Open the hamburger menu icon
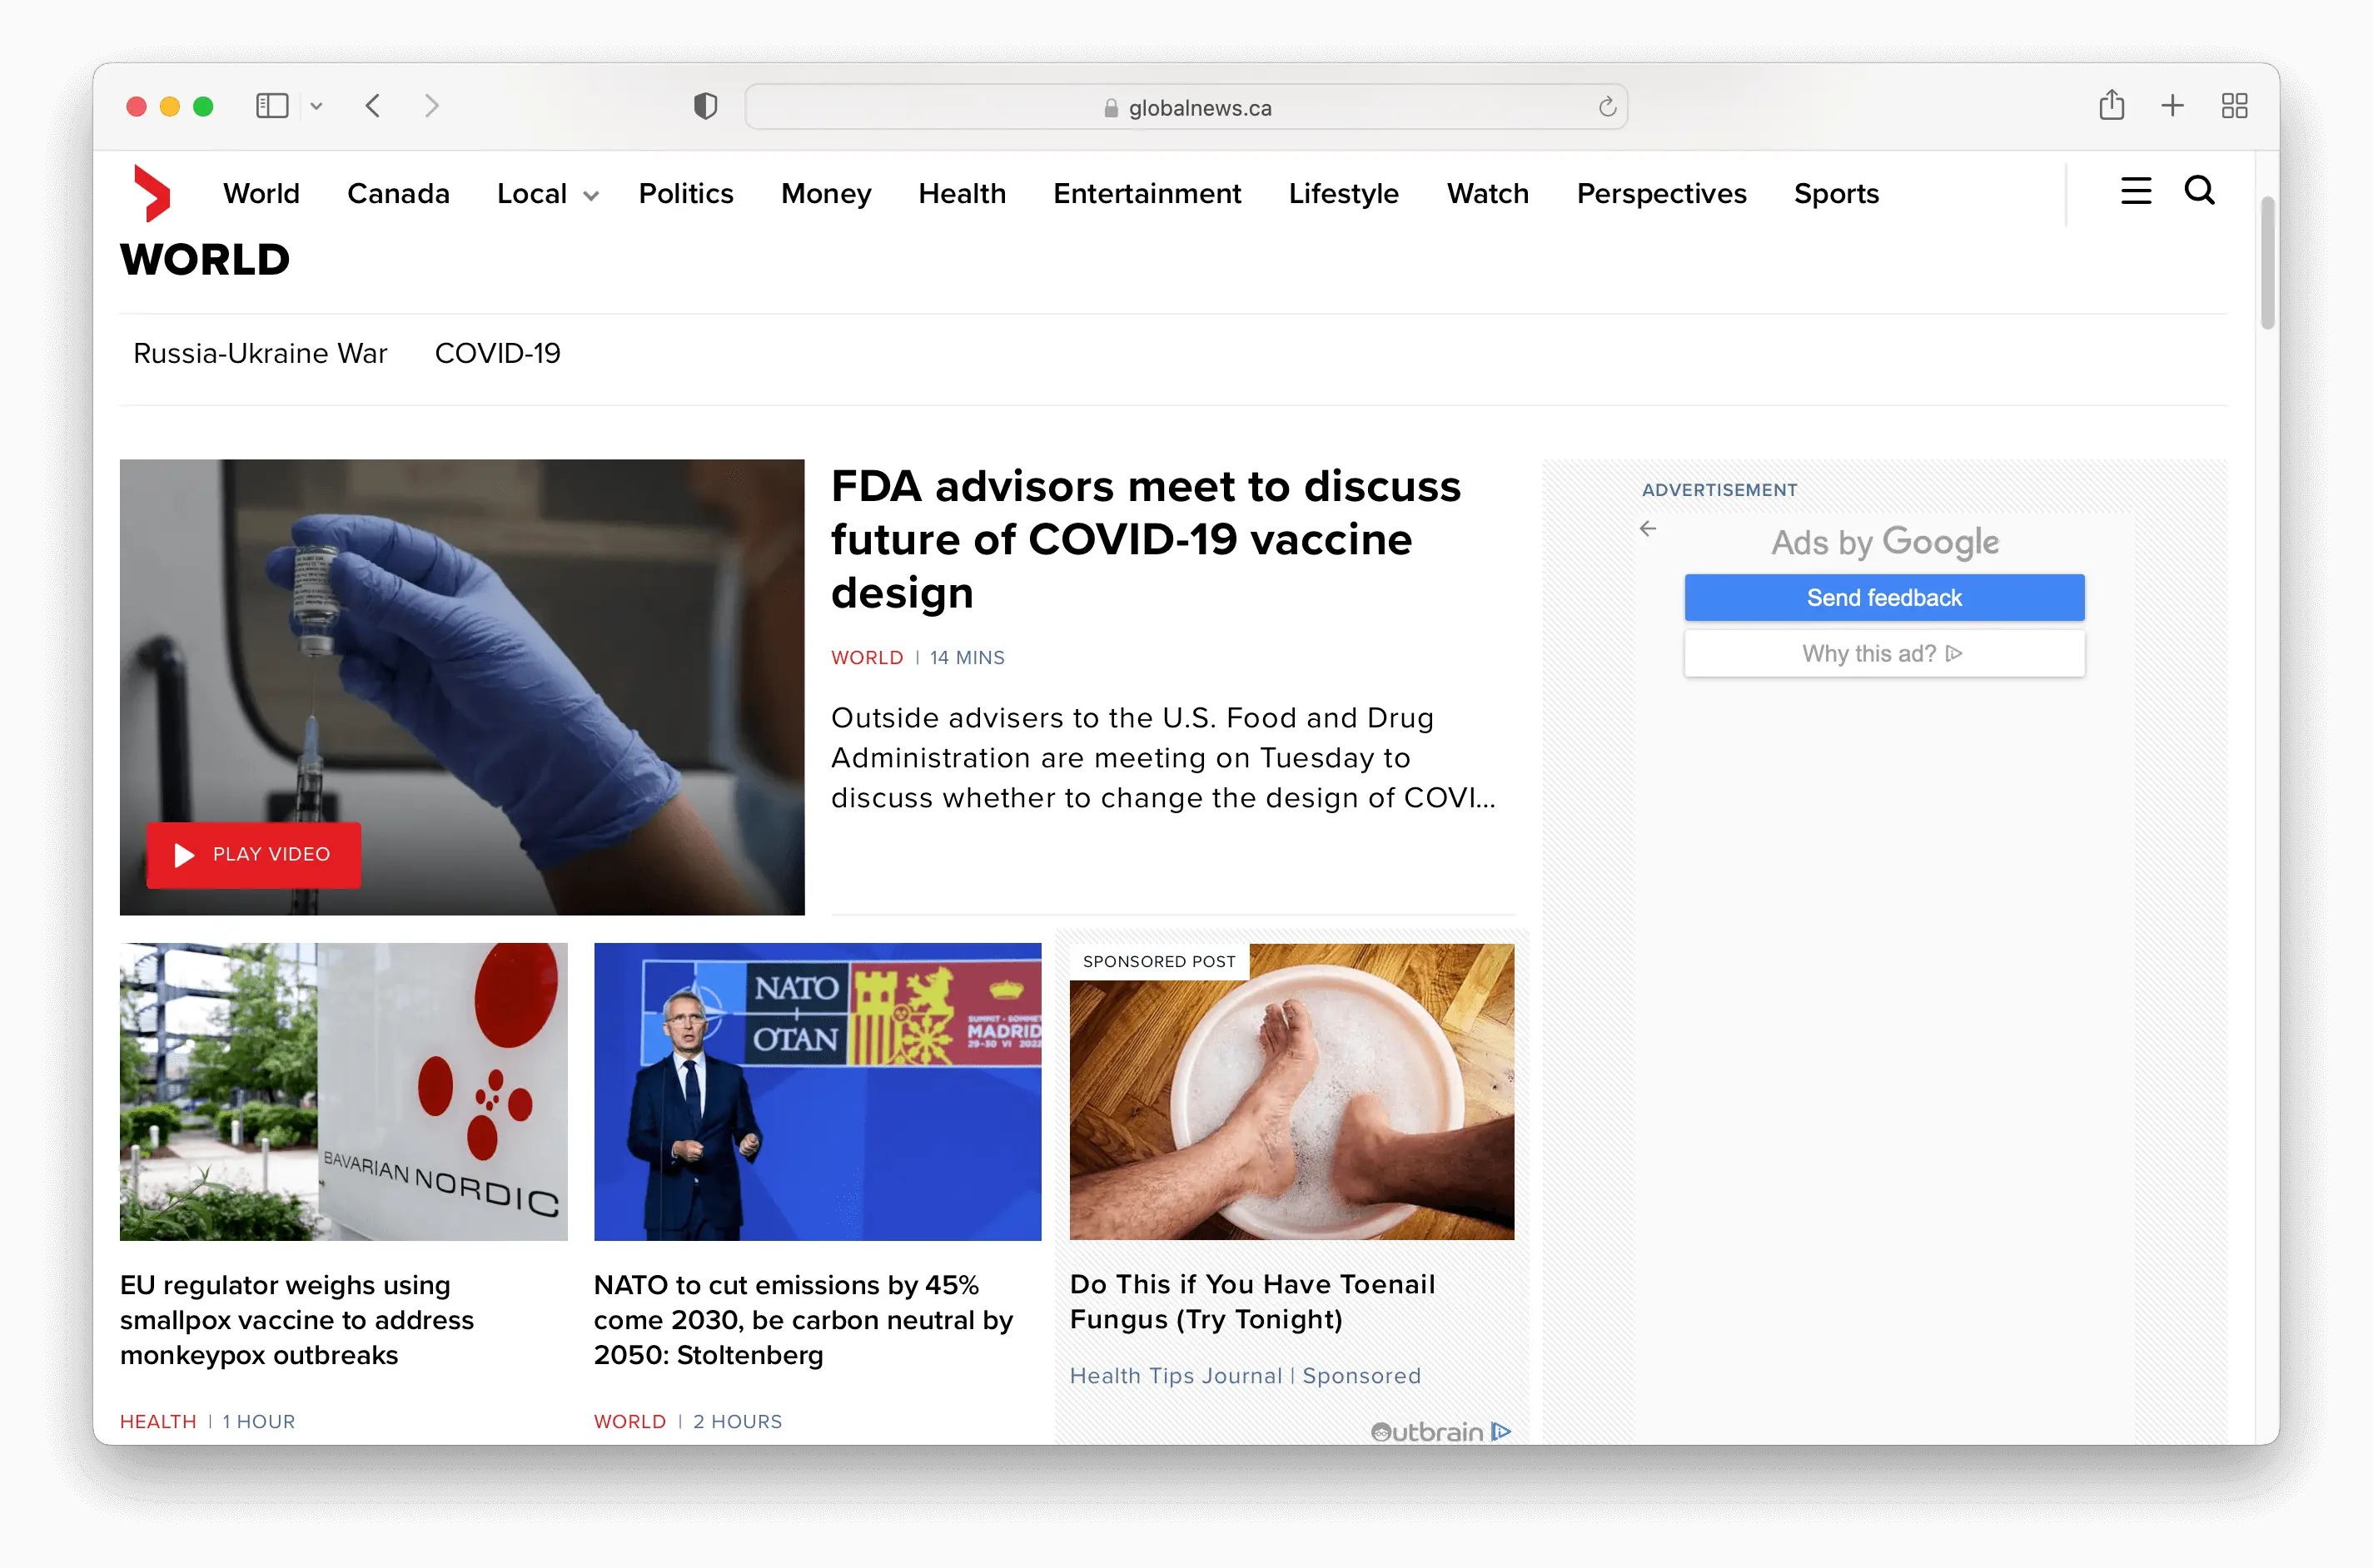2373x1568 pixels. [x=2136, y=191]
